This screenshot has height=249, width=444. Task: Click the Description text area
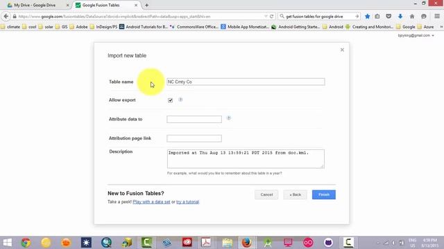[x=246, y=159]
